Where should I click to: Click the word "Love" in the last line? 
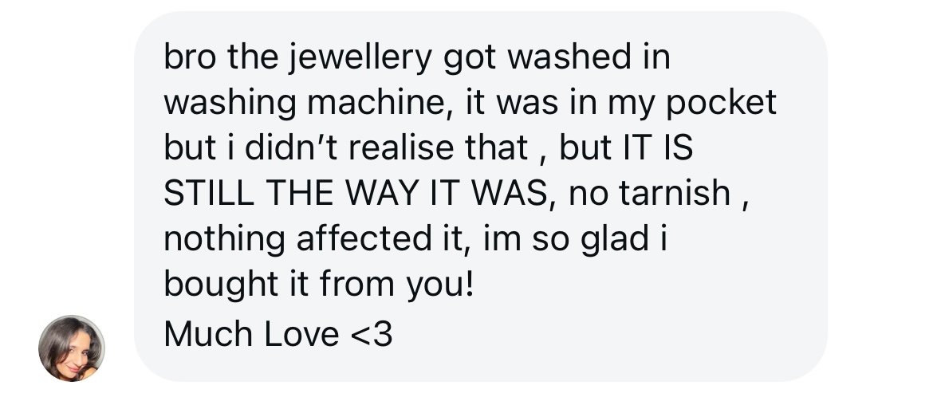301,334
